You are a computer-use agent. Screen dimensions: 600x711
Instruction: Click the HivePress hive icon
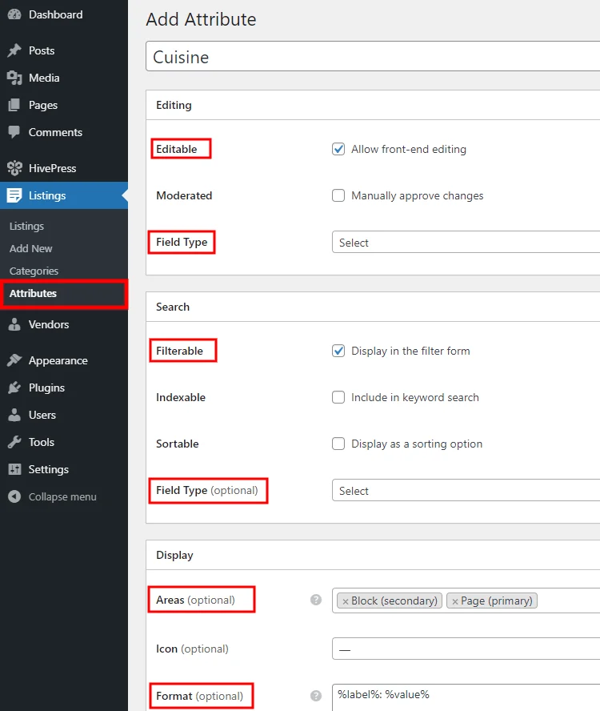(16, 168)
